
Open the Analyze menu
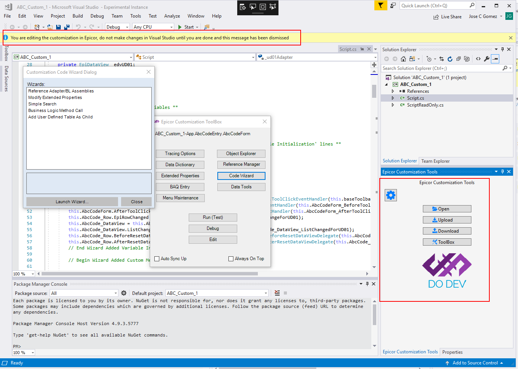click(x=172, y=16)
